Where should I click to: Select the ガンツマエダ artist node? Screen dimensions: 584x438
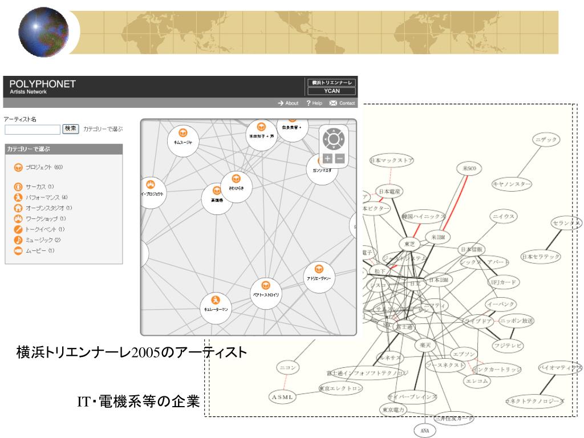point(322,169)
